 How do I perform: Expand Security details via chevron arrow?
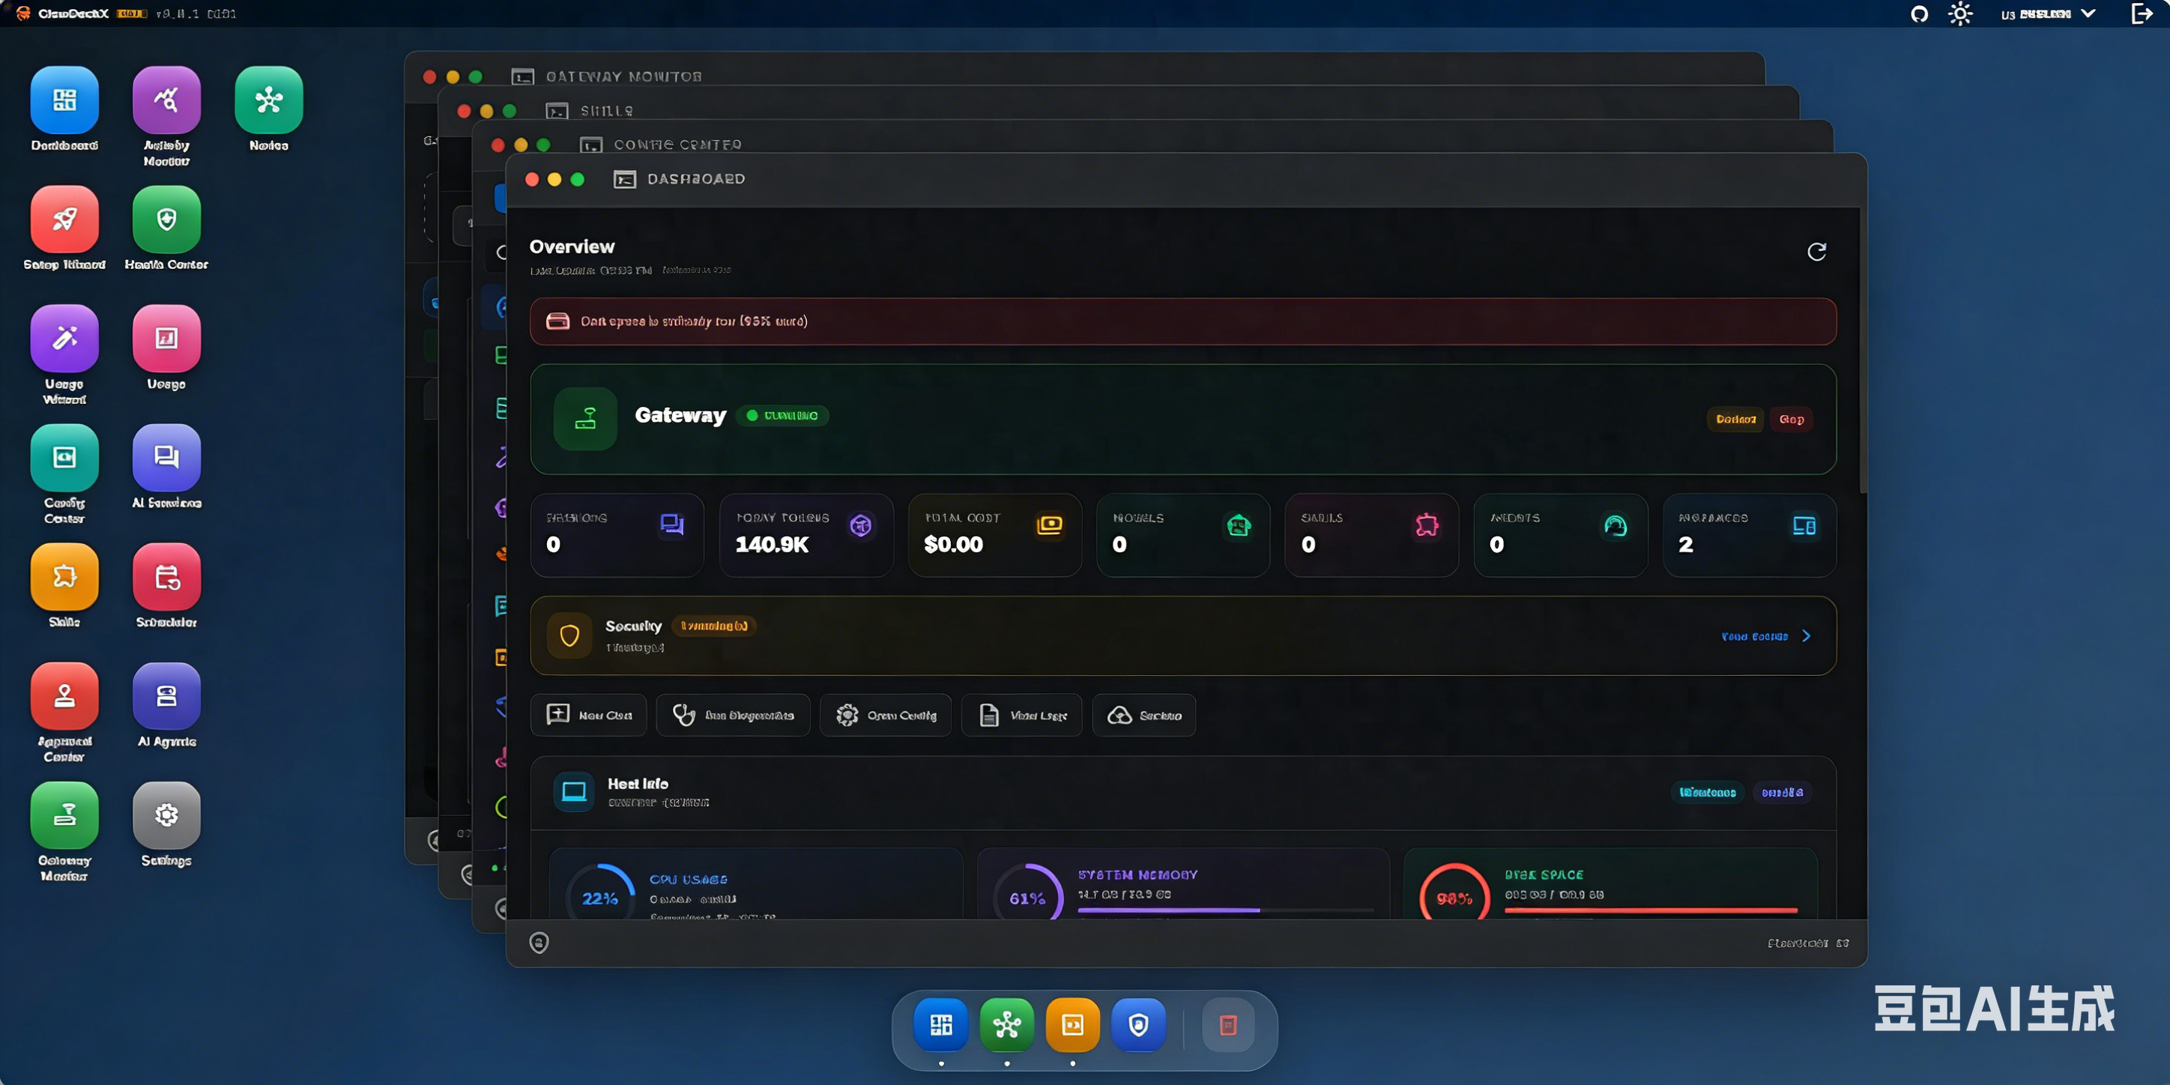1806,636
